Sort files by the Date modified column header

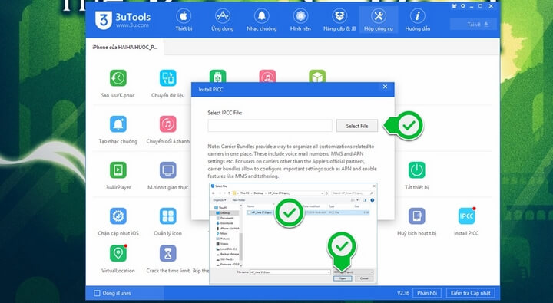[311, 206]
